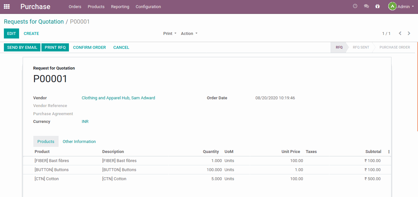This screenshot has height=197, width=418.
Task: Send the quotation by email
Action: [22, 47]
